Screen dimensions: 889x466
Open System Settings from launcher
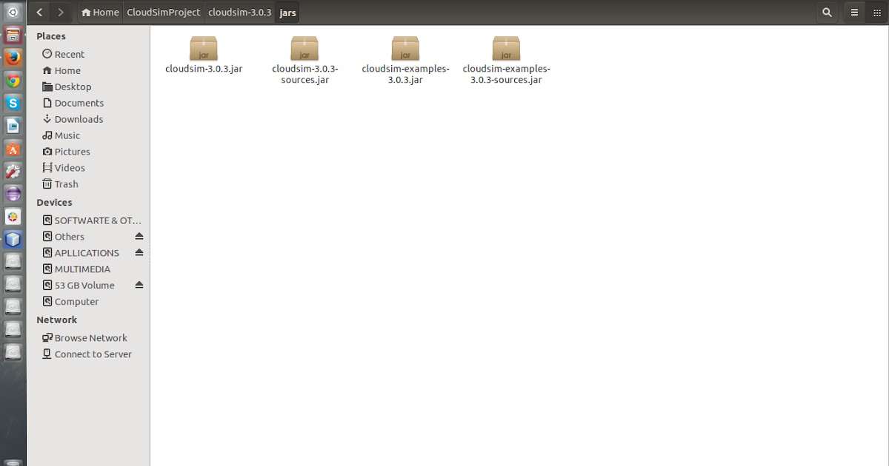[x=13, y=172]
